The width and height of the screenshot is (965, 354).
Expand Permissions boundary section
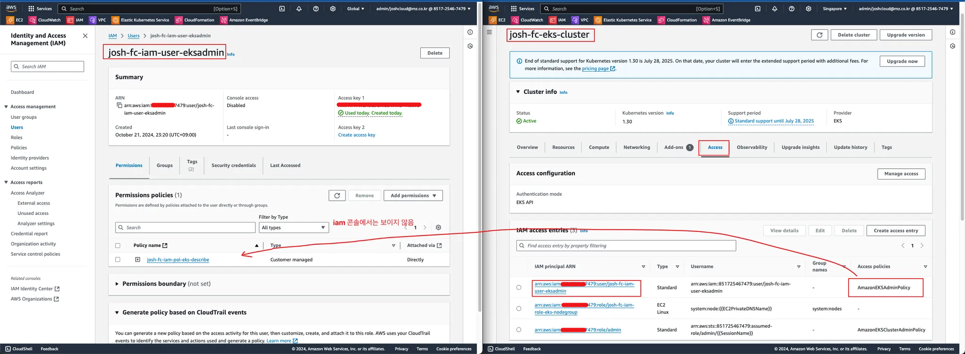click(x=117, y=284)
